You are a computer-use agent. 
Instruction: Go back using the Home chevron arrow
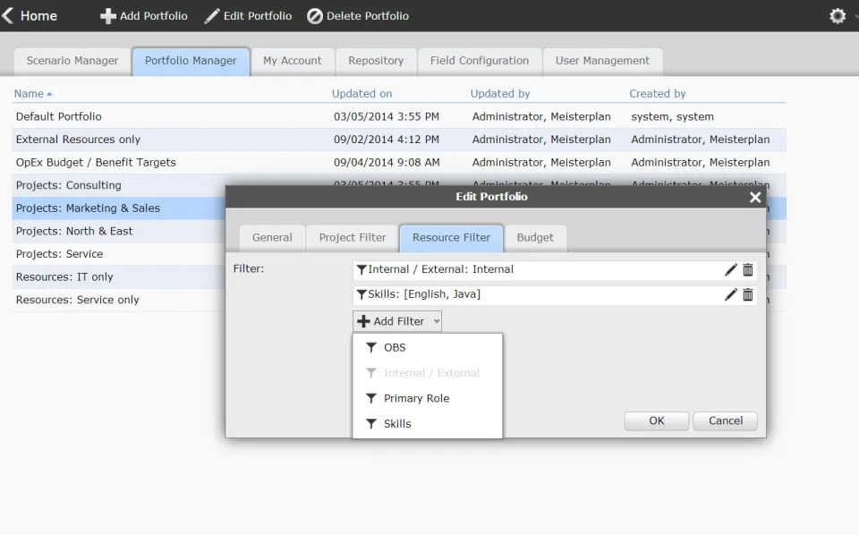click(x=8, y=15)
